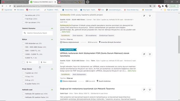Collapse the Proje Süresi section
180x101 pixels.
[x=52, y=69]
